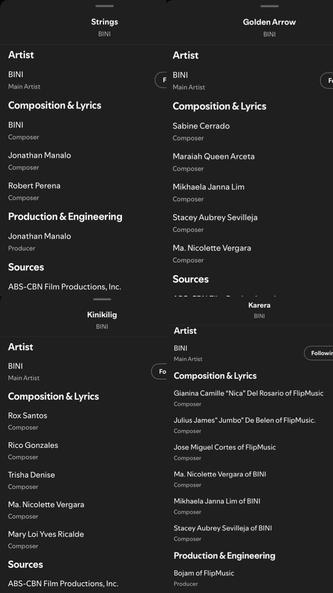Tap Sources heading in Kinikilig credits
The width and height of the screenshot is (333, 593).
click(26, 564)
